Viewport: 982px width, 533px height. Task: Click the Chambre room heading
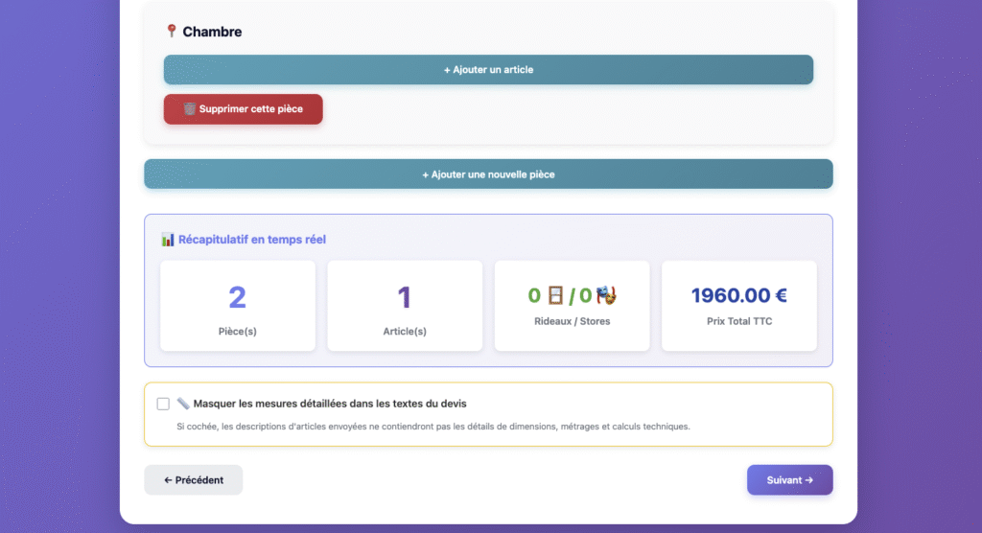[x=212, y=32]
